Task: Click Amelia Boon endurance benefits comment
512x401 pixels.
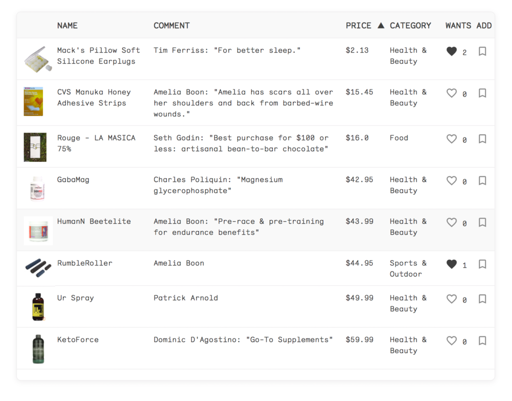Action: pyautogui.click(x=238, y=227)
